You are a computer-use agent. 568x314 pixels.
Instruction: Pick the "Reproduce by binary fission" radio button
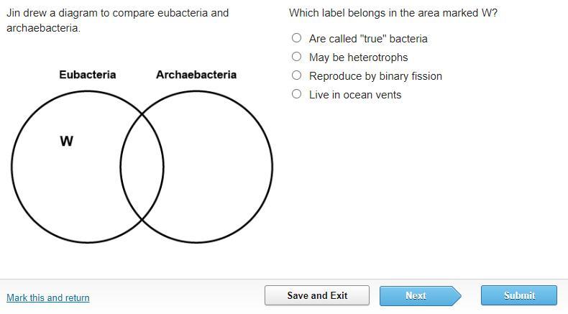click(296, 75)
